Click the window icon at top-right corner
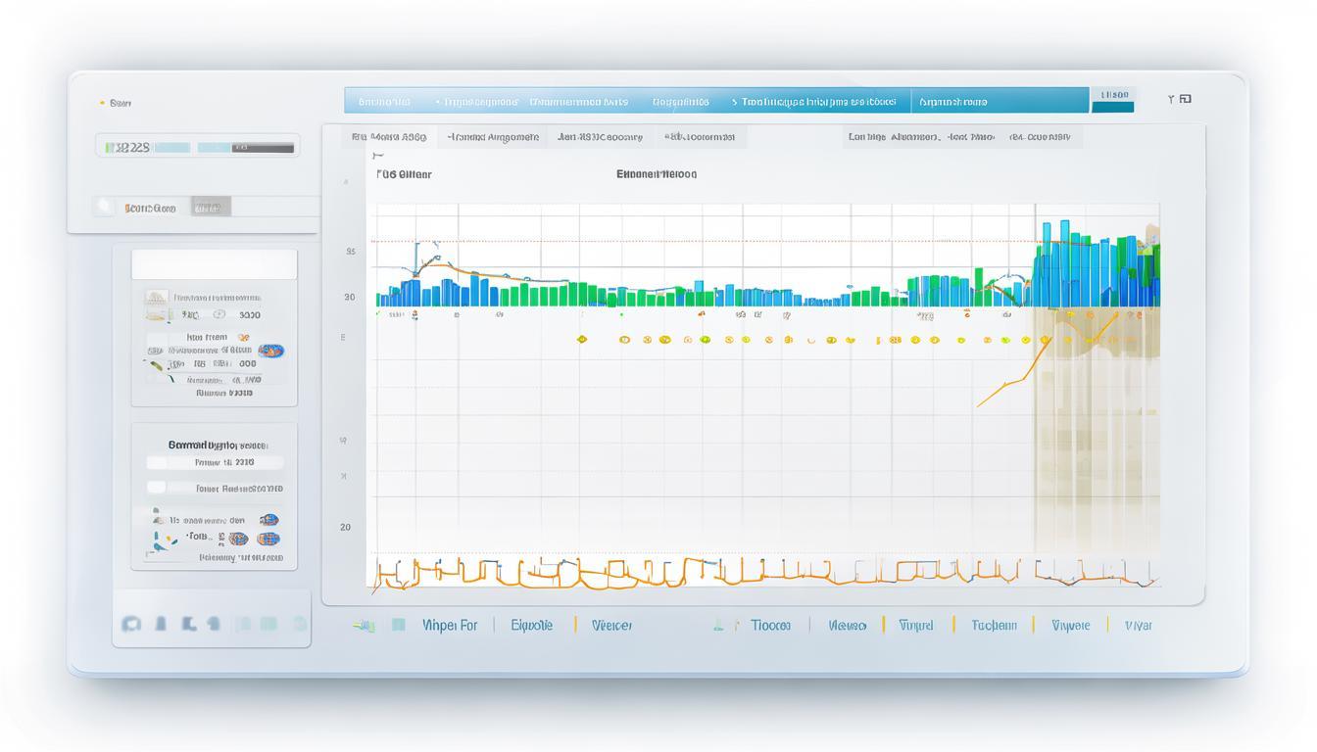The width and height of the screenshot is (1317, 752). pyautogui.click(x=1186, y=99)
